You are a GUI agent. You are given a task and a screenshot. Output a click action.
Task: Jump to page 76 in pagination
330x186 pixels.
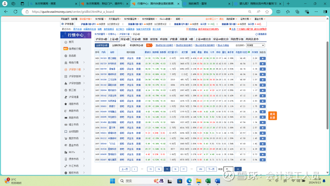coord(175,169)
